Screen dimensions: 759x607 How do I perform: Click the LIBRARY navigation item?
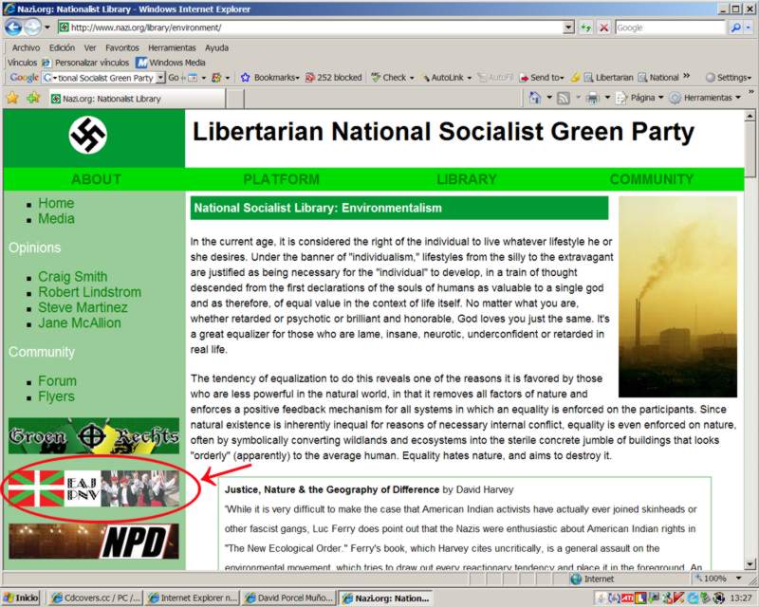[x=467, y=179]
